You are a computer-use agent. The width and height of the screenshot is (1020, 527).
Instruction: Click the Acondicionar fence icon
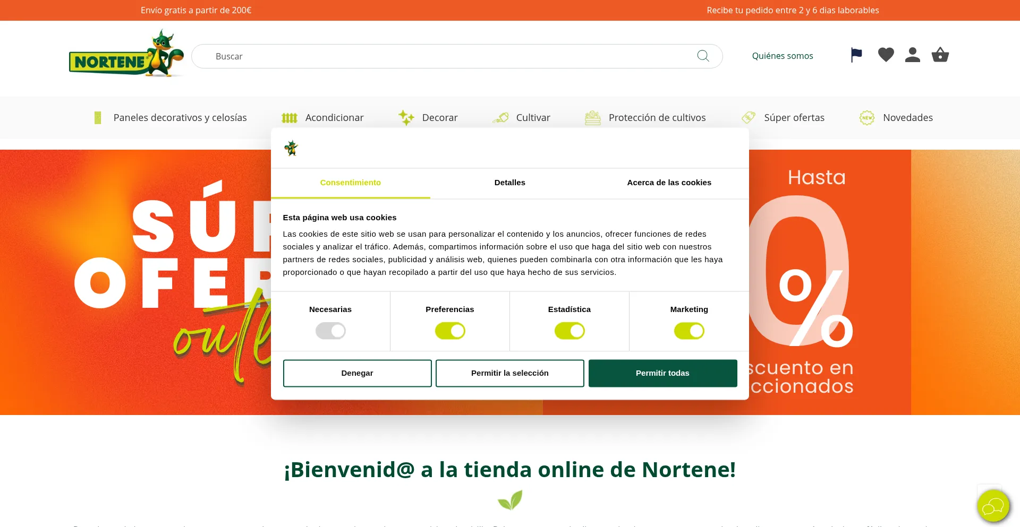[290, 118]
